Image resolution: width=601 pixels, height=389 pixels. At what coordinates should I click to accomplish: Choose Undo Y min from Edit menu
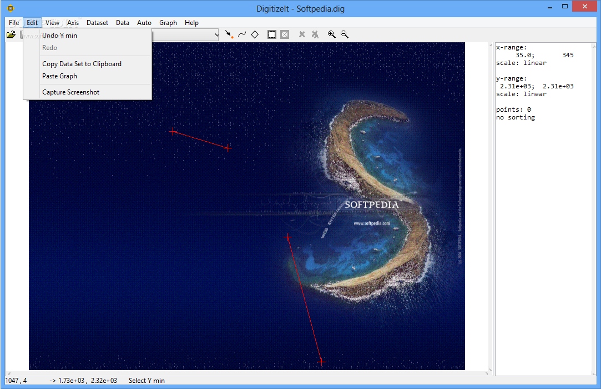click(x=87, y=36)
